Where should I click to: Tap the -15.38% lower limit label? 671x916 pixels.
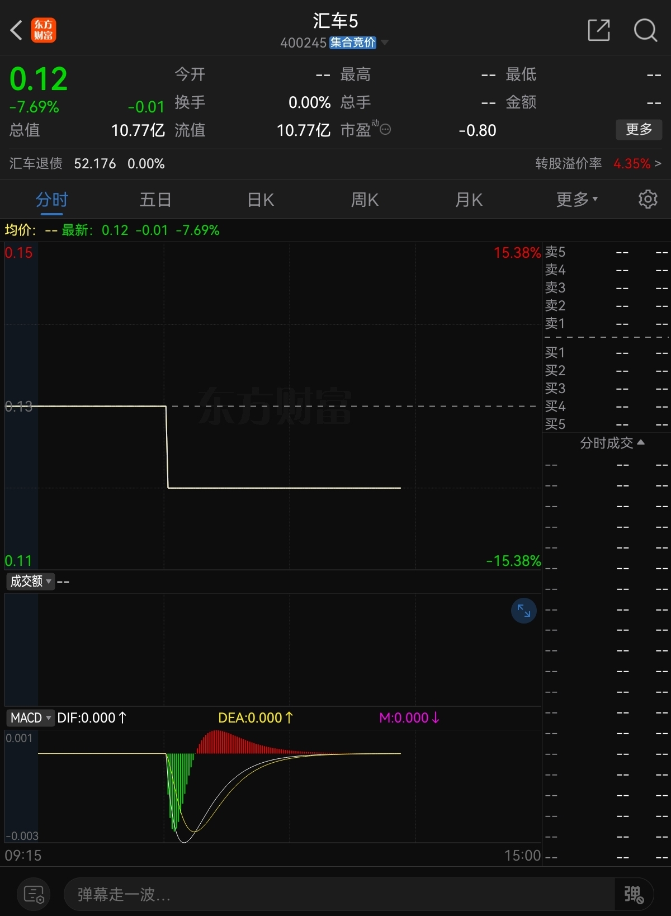pyautogui.click(x=513, y=561)
